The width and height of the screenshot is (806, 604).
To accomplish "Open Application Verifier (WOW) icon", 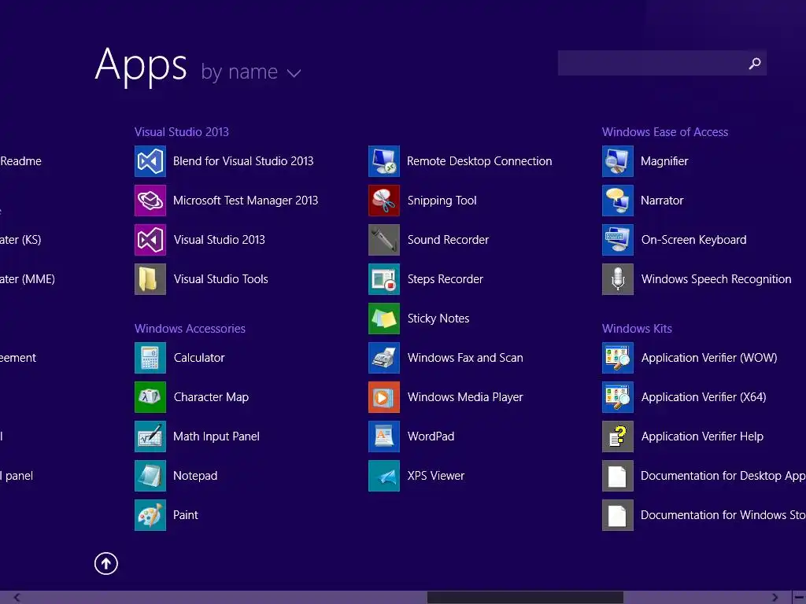I will click(618, 358).
